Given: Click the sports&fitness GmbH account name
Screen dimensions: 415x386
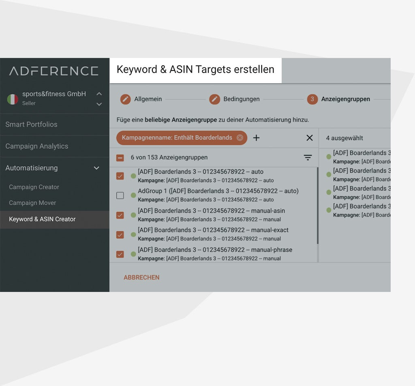Looking at the screenshot, I should (x=54, y=94).
